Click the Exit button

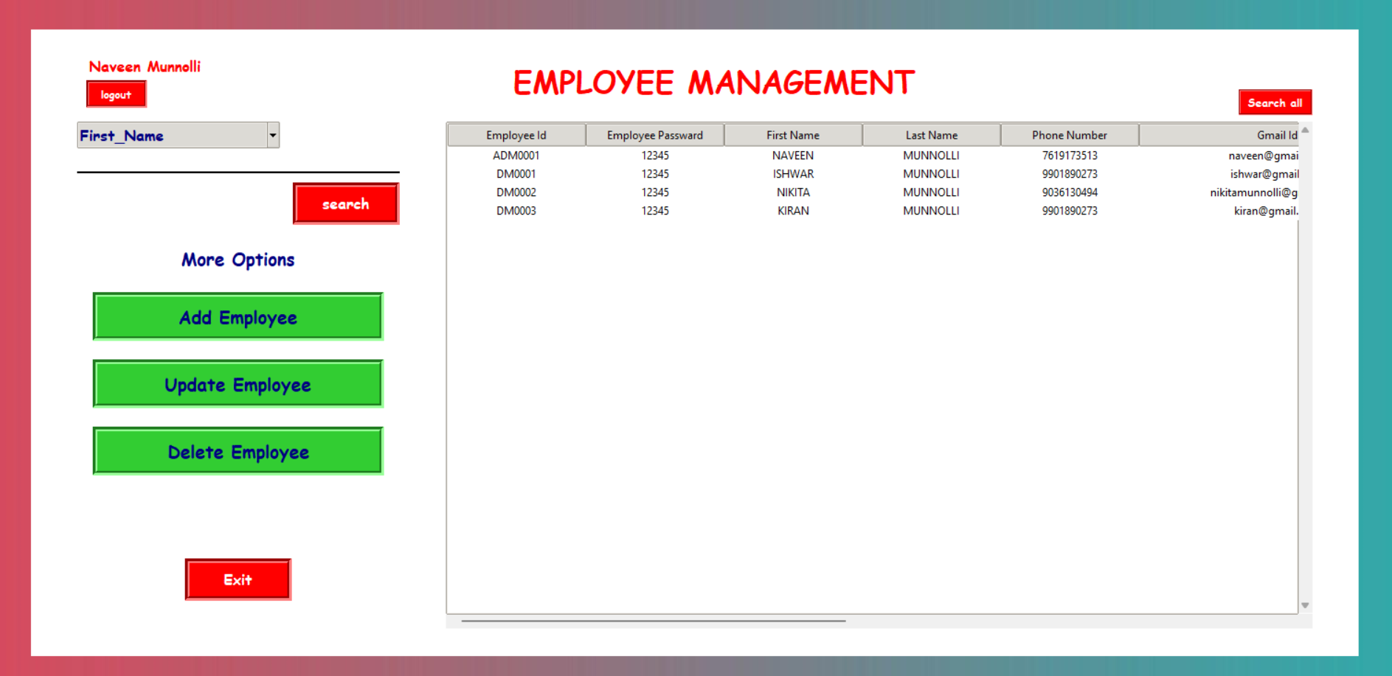coord(238,579)
